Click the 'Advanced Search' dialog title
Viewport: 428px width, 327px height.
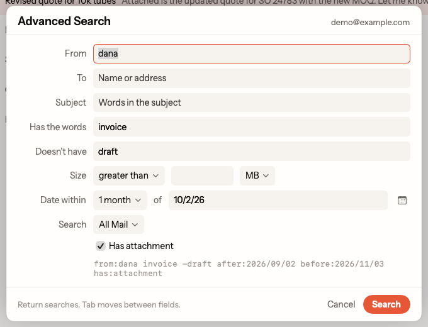[64, 21]
